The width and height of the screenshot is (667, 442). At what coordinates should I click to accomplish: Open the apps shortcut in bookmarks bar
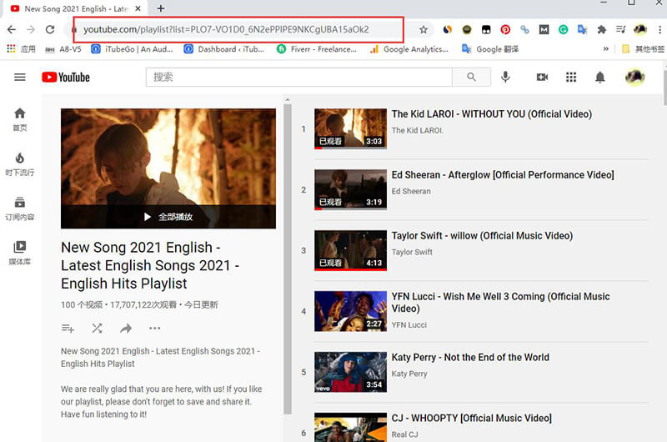pos(22,49)
